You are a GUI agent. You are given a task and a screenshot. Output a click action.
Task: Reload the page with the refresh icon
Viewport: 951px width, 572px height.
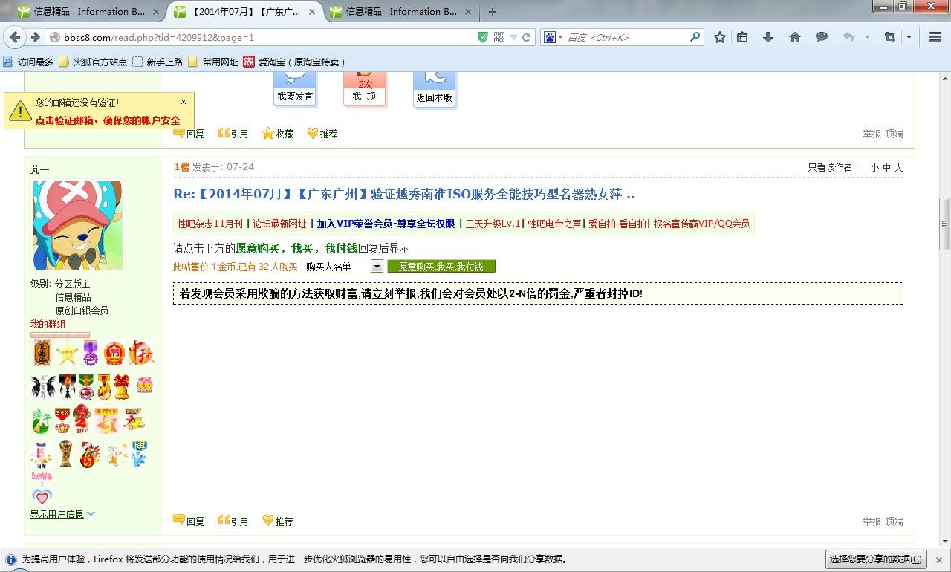(x=527, y=37)
